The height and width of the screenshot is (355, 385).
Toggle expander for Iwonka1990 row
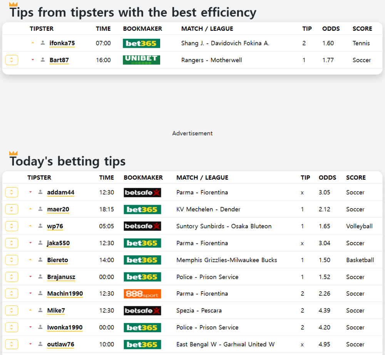tap(12, 327)
